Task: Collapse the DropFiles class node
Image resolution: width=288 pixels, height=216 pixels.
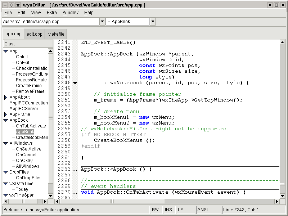Action: [5, 172]
